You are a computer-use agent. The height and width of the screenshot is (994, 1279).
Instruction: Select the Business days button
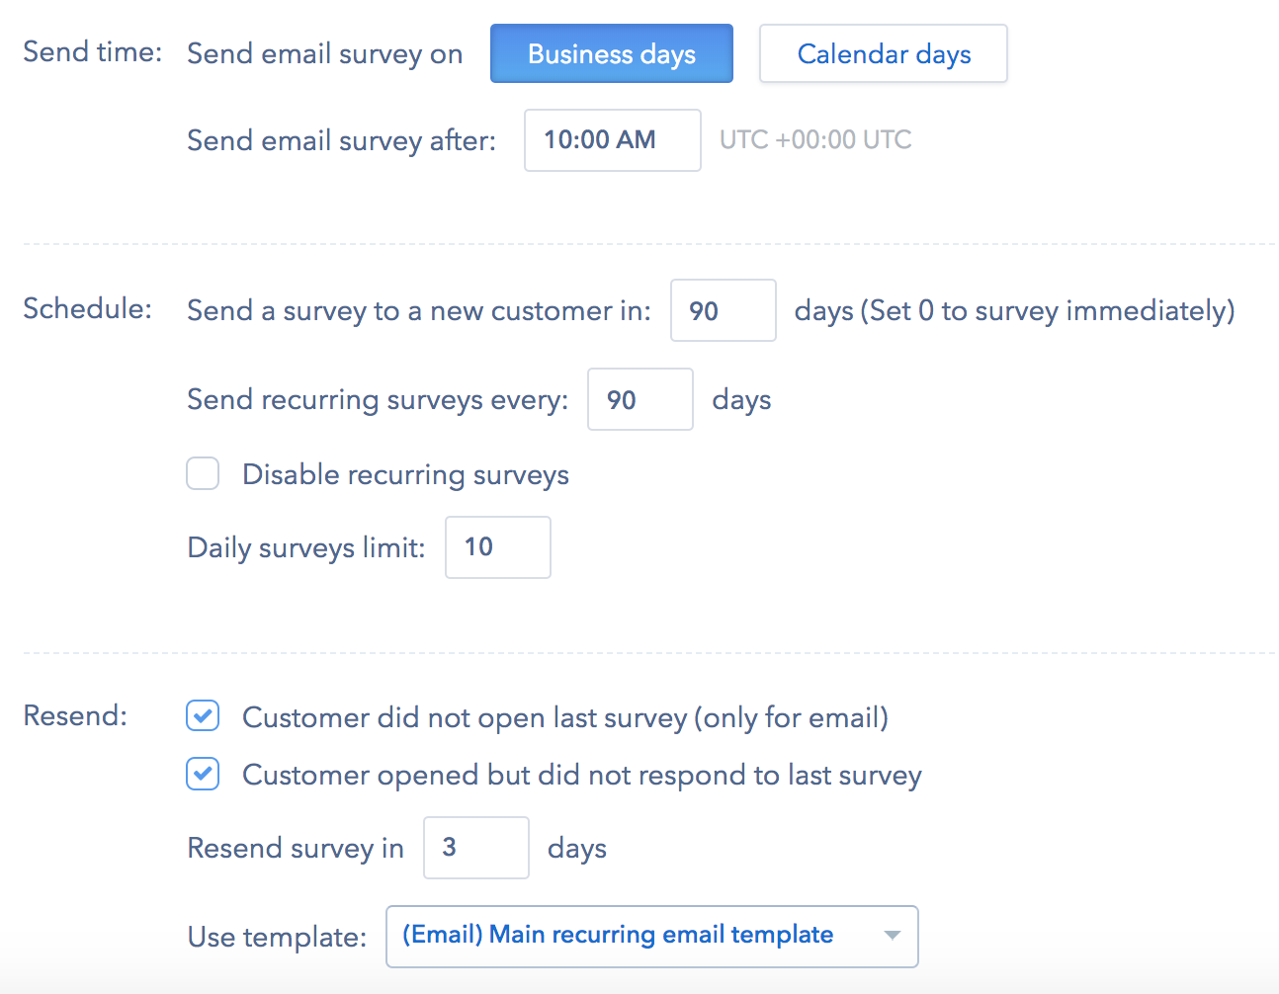(x=612, y=53)
